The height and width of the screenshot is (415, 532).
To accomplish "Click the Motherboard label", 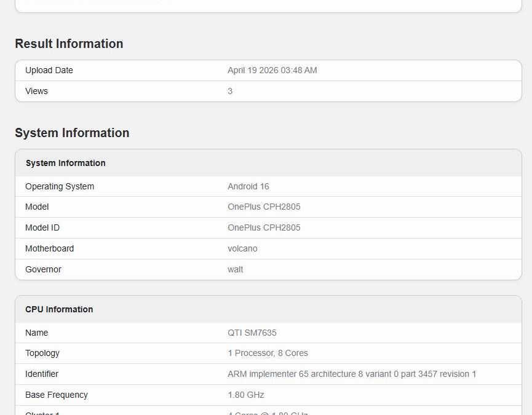I will tap(49, 248).
